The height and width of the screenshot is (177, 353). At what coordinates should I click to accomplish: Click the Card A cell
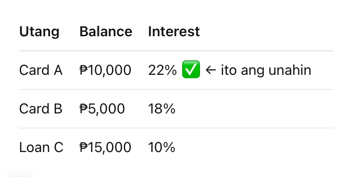pyautogui.click(x=41, y=70)
